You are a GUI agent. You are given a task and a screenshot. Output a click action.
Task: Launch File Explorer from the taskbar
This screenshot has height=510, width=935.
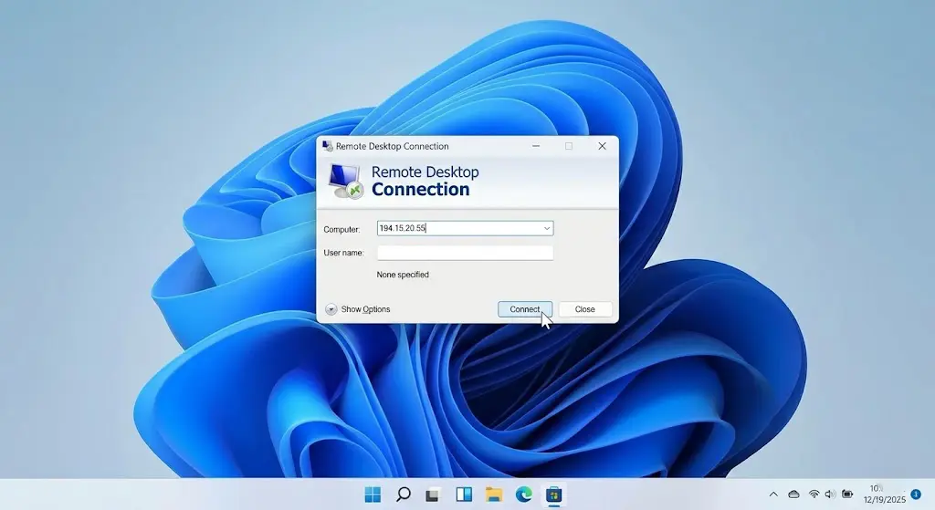coord(493,494)
